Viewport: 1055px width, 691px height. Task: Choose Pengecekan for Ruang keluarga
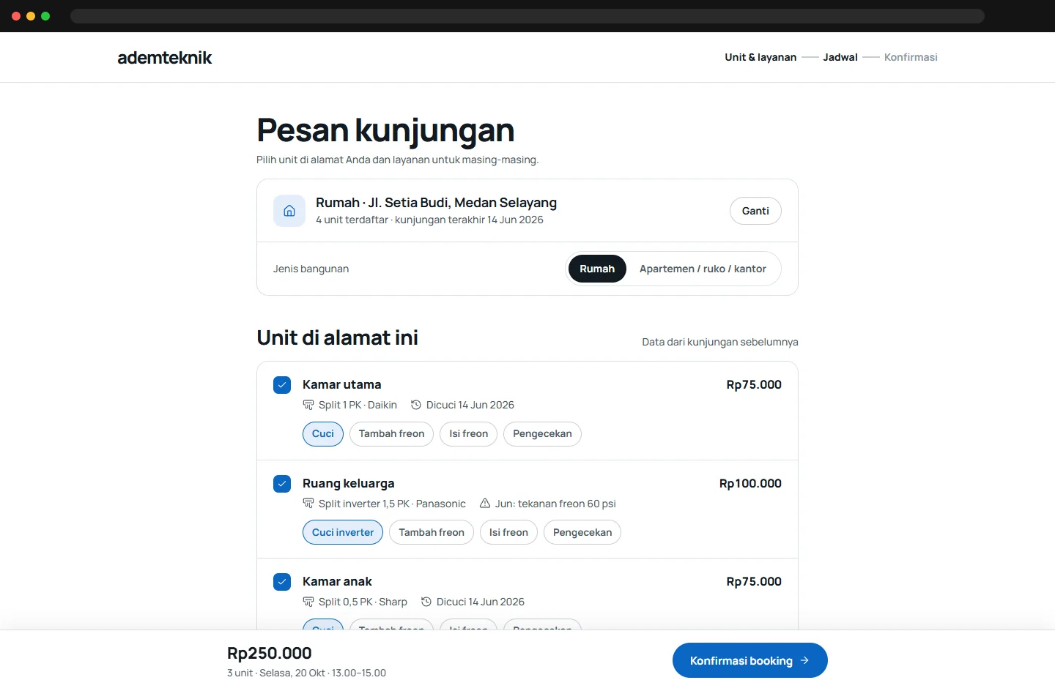click(x=582, y=532)
